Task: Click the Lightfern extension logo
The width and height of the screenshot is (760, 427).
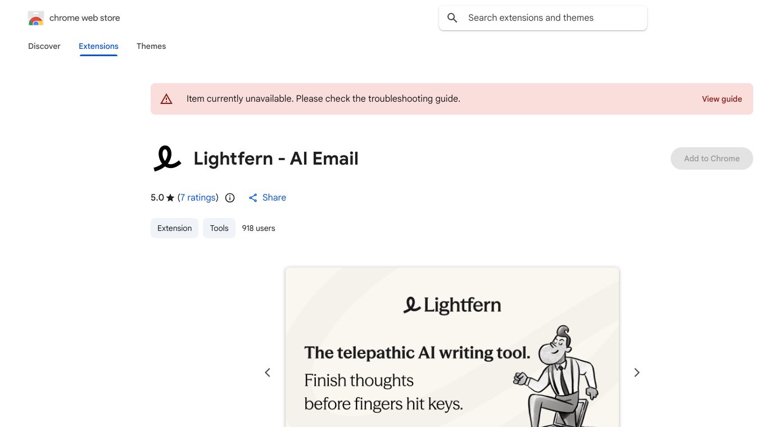Action: [x=167, y=158]
